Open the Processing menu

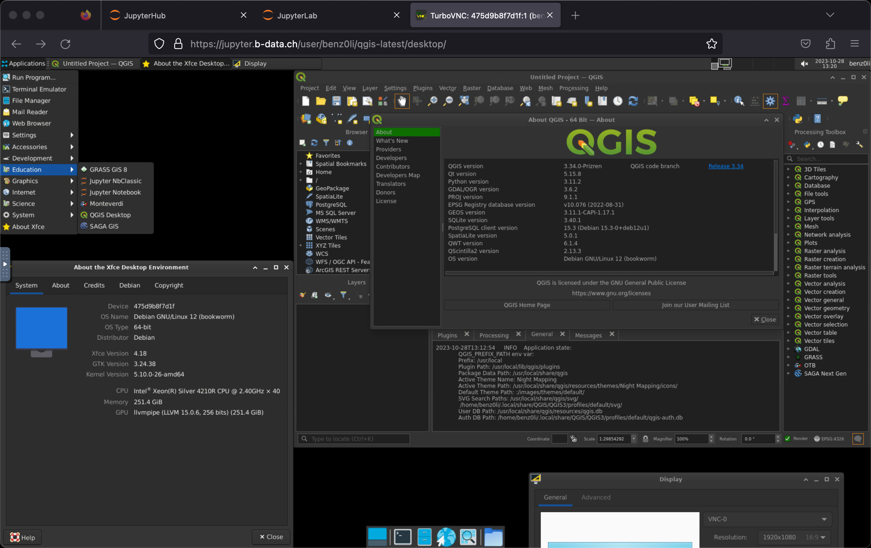coord(573,88)
